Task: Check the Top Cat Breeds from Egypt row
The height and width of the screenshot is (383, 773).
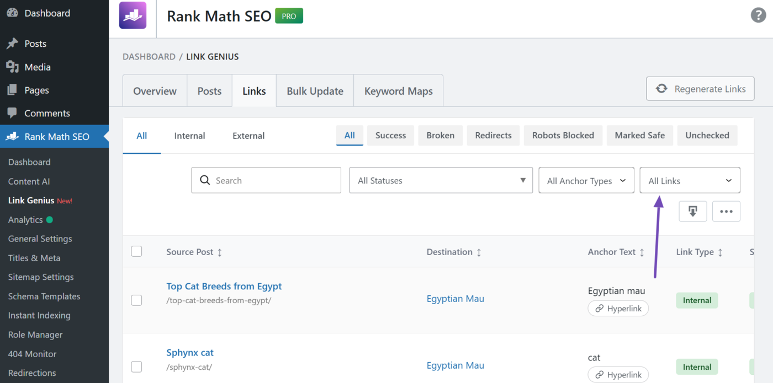Action: pos(136,300)
